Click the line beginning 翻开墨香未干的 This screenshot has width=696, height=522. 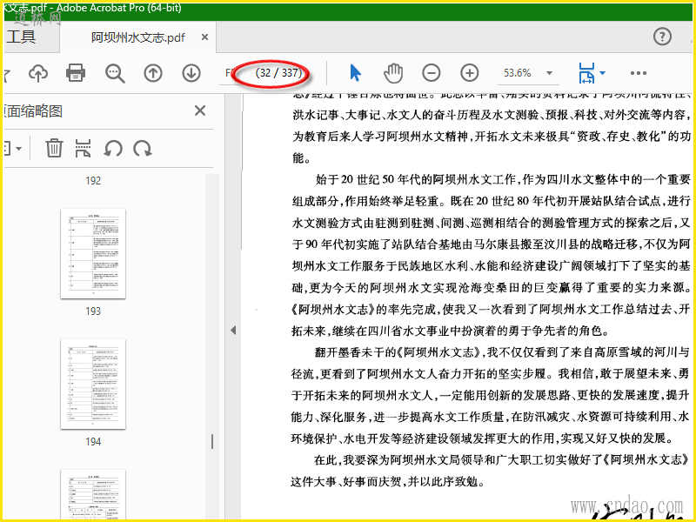coord(502,352)
